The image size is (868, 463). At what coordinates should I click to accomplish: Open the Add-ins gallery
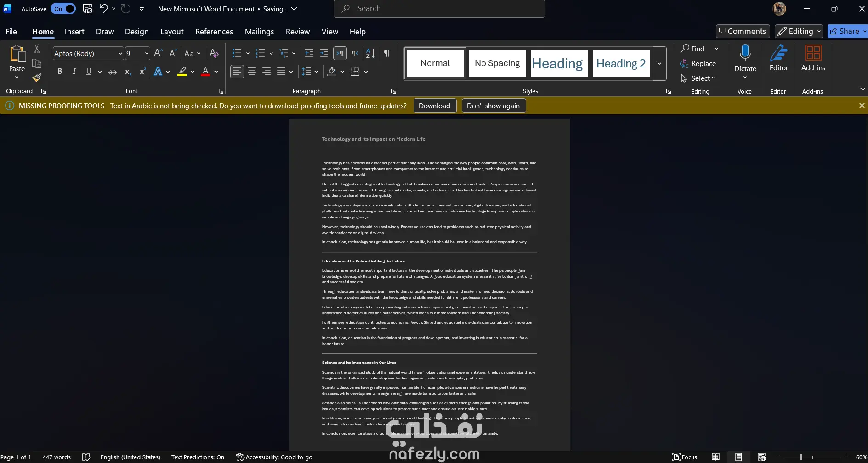pyautogui.click(x=813, y=58)
